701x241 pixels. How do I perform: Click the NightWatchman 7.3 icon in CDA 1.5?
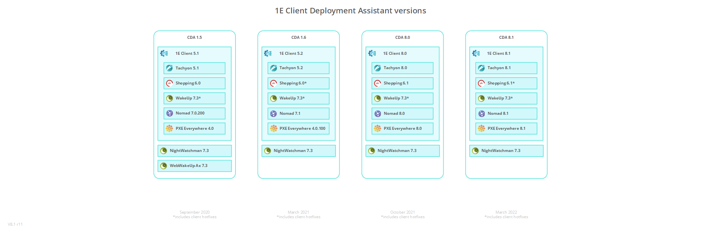[164, 151]
